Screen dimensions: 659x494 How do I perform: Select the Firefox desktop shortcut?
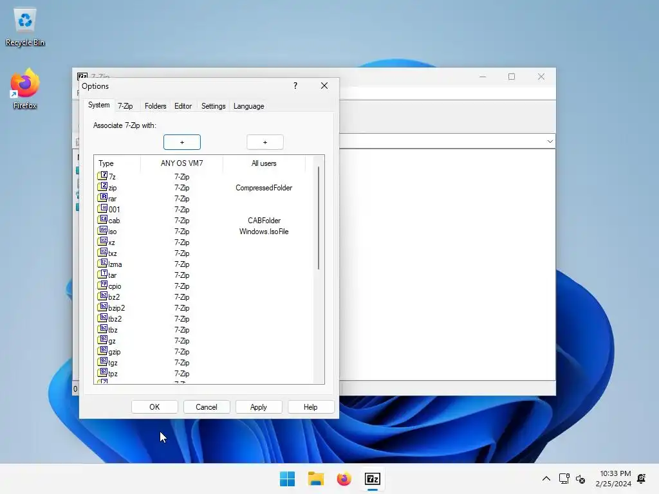[x=25, y=89]
